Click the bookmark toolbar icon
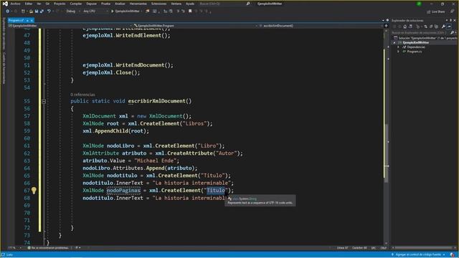459x258 pixels. [190, 11]
